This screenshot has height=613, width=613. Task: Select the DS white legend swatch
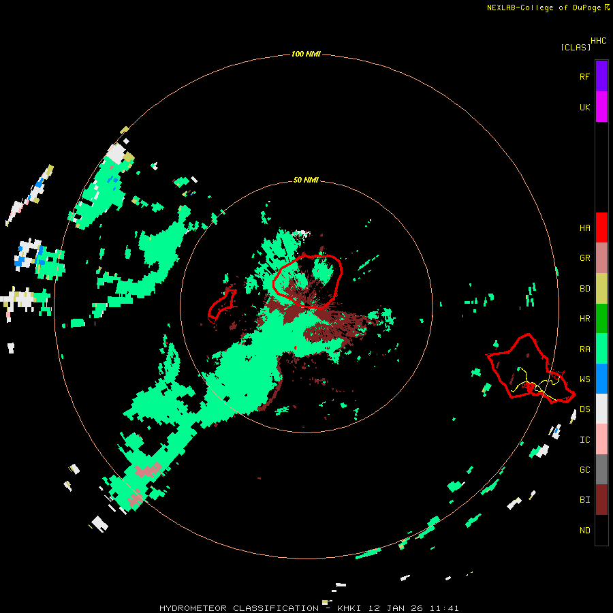click(601, 409)
